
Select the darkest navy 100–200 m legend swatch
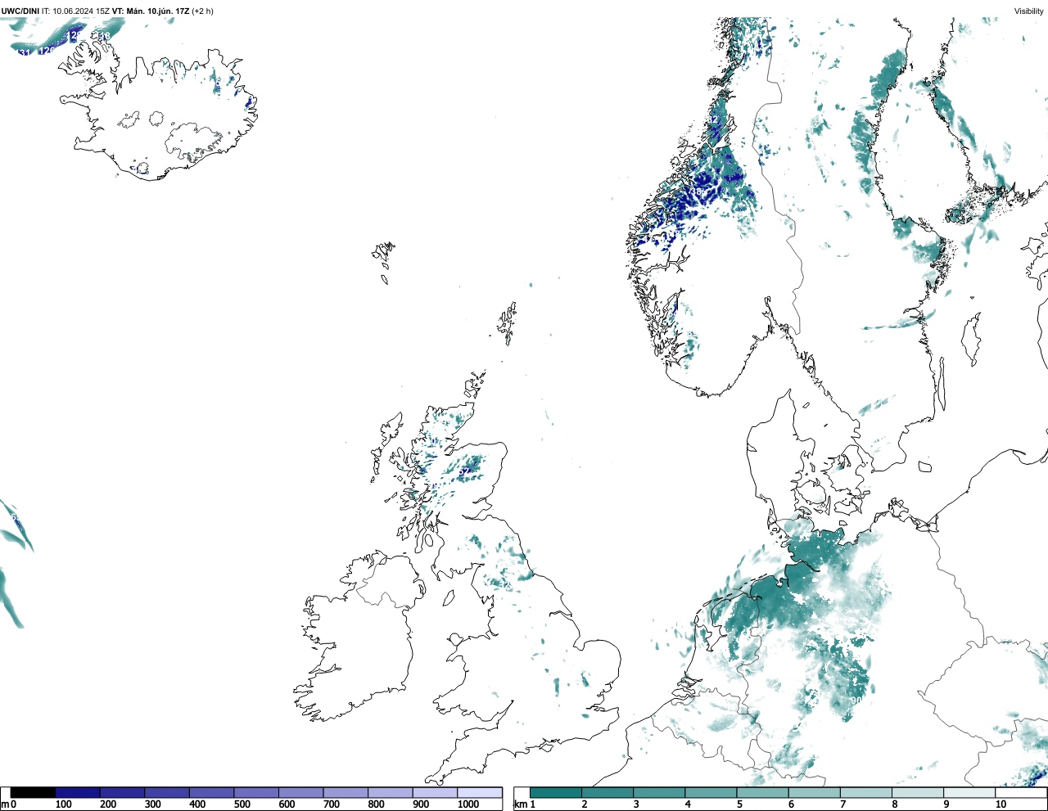78,792
